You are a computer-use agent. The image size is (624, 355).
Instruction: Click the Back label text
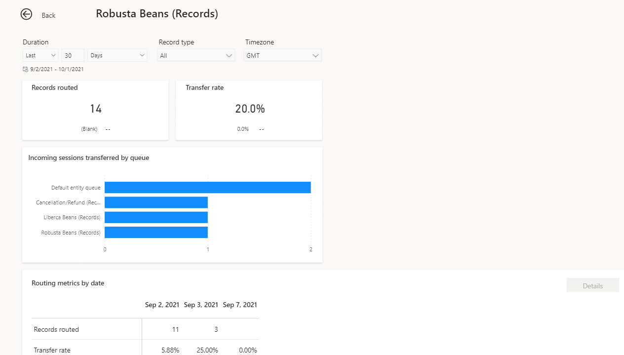(x=48, y=15)
